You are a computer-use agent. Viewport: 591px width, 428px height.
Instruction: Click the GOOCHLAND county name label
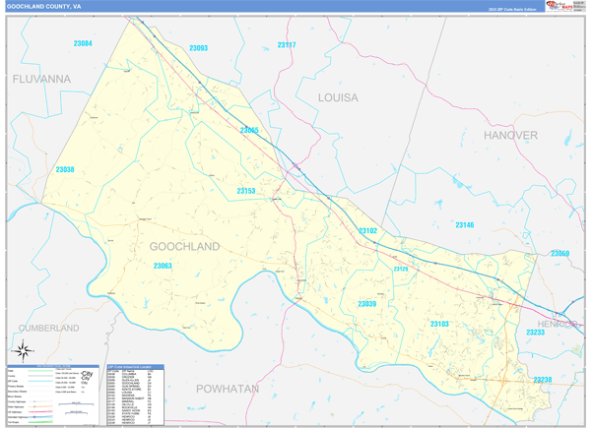point(184,245)
